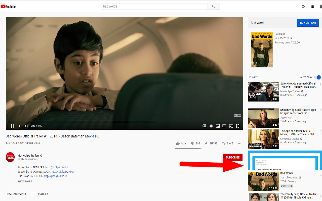Open the goo.gl/dHs73 Facebook link
The height and width of the screenshot is (201, 322).
pyautogui.click(x=55, y=176)
